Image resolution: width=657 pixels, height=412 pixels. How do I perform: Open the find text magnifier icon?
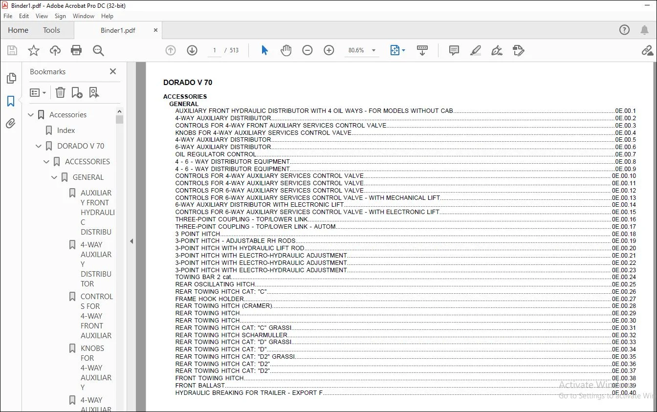click(x=98, y=50)
